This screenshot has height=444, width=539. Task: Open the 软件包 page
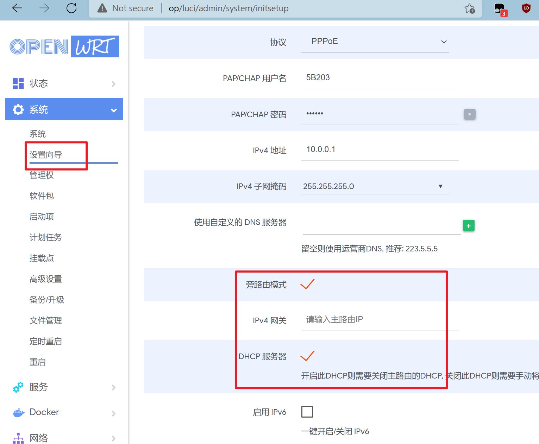42,196
